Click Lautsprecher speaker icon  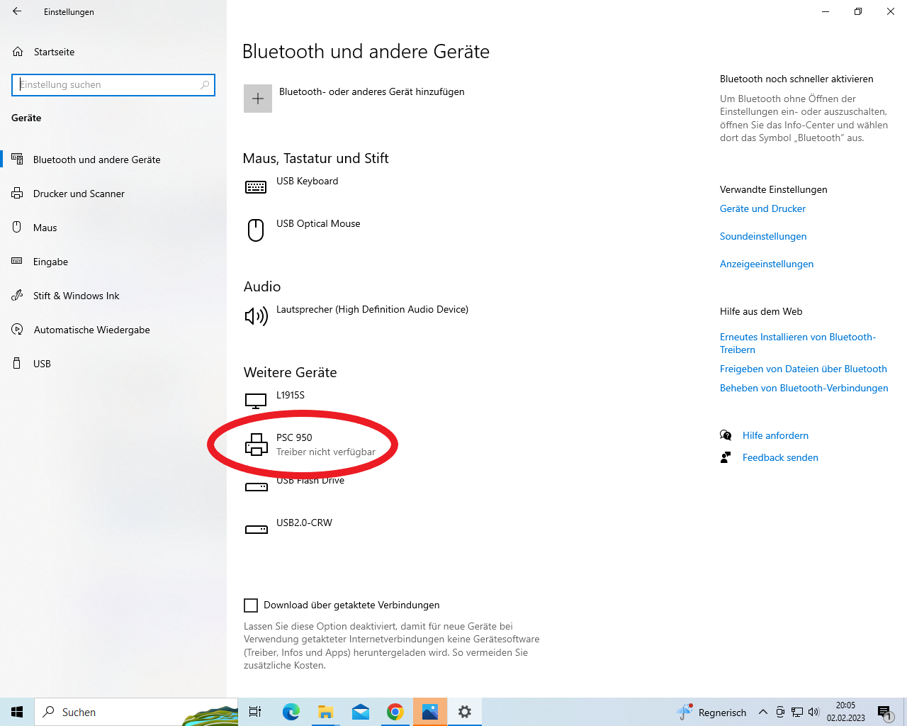256,316
